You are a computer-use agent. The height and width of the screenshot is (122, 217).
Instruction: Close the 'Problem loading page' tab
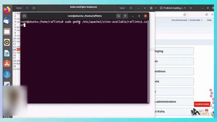pyautogui.click(x=185, y=8)
